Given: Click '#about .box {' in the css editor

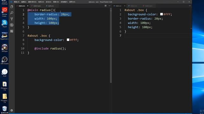Looking at the screenshot, I should point(136,10).
